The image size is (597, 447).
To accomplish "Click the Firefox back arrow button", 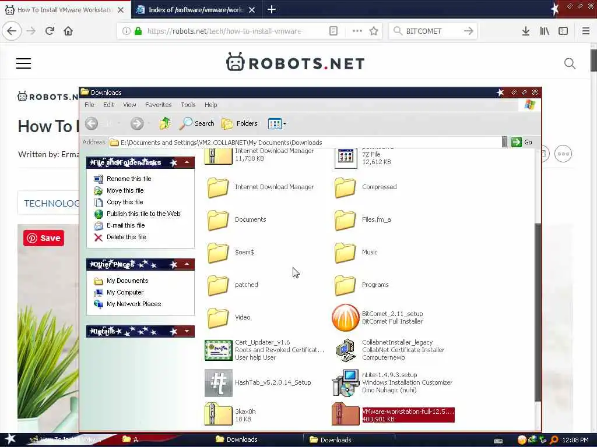I will coord(12,31).
